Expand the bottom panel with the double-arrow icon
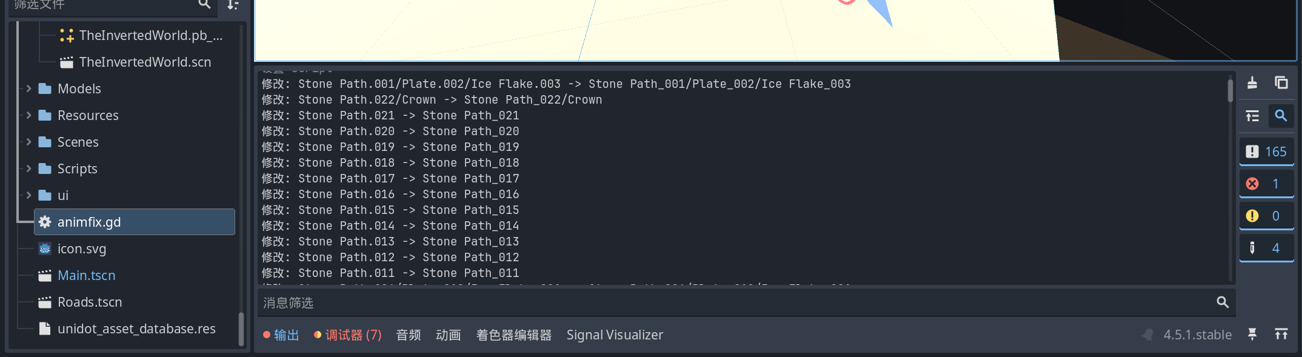The height and width of the screenshot is (357, 1302). [1282, 334]
